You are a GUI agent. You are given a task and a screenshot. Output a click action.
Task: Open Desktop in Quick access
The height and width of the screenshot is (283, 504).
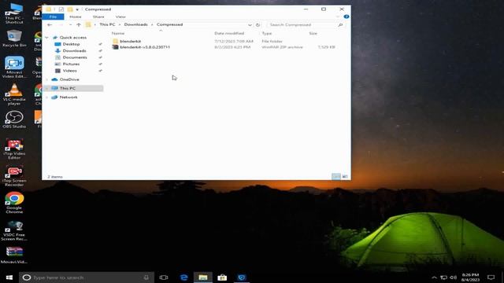(71, 44)
